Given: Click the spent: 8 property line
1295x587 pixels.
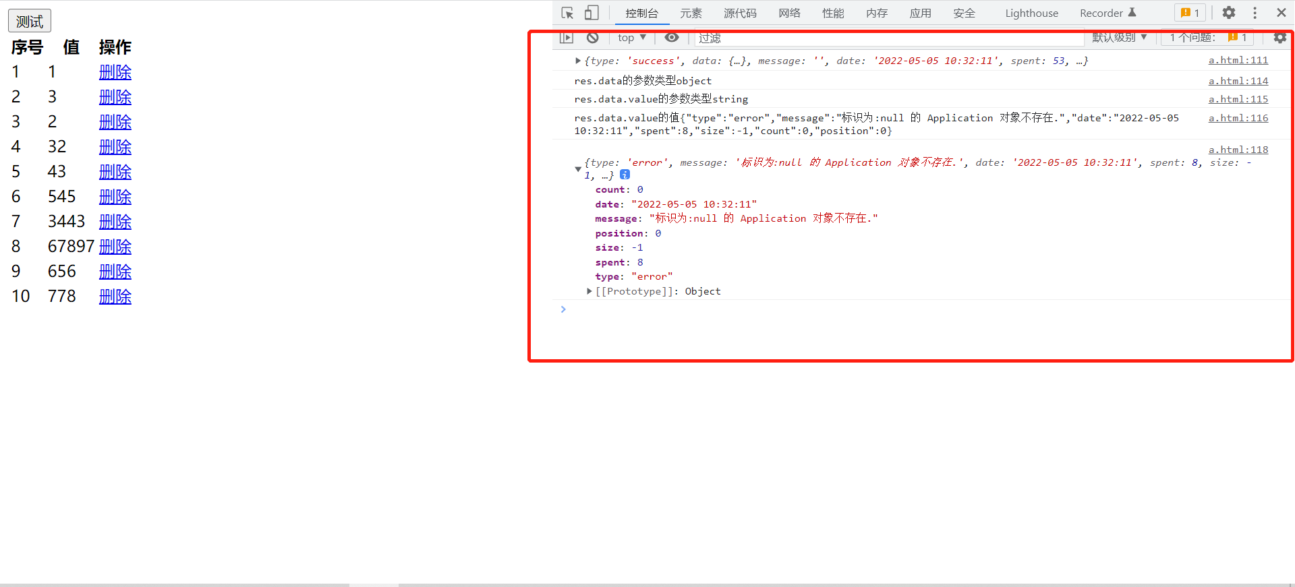Looking at the screenshot, I should 619,262.
